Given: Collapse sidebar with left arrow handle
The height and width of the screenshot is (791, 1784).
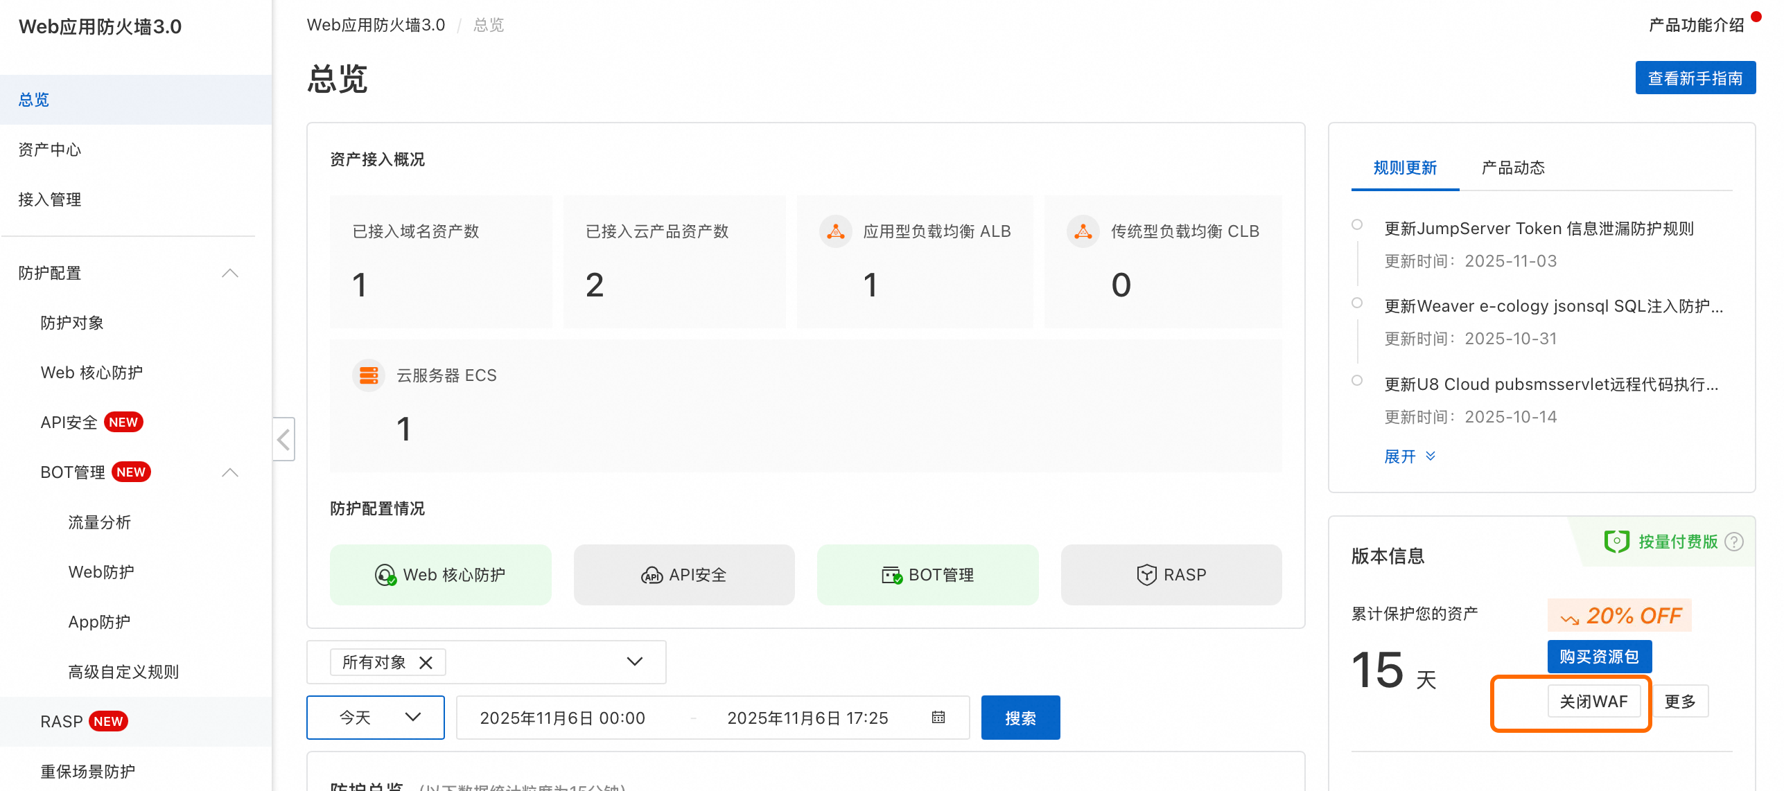Looking at the screenshot, I should 283,439.
